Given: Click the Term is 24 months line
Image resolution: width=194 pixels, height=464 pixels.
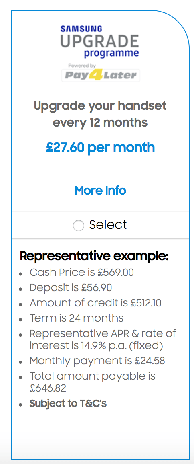Looking at the screenshot, I should coord(77,318).
